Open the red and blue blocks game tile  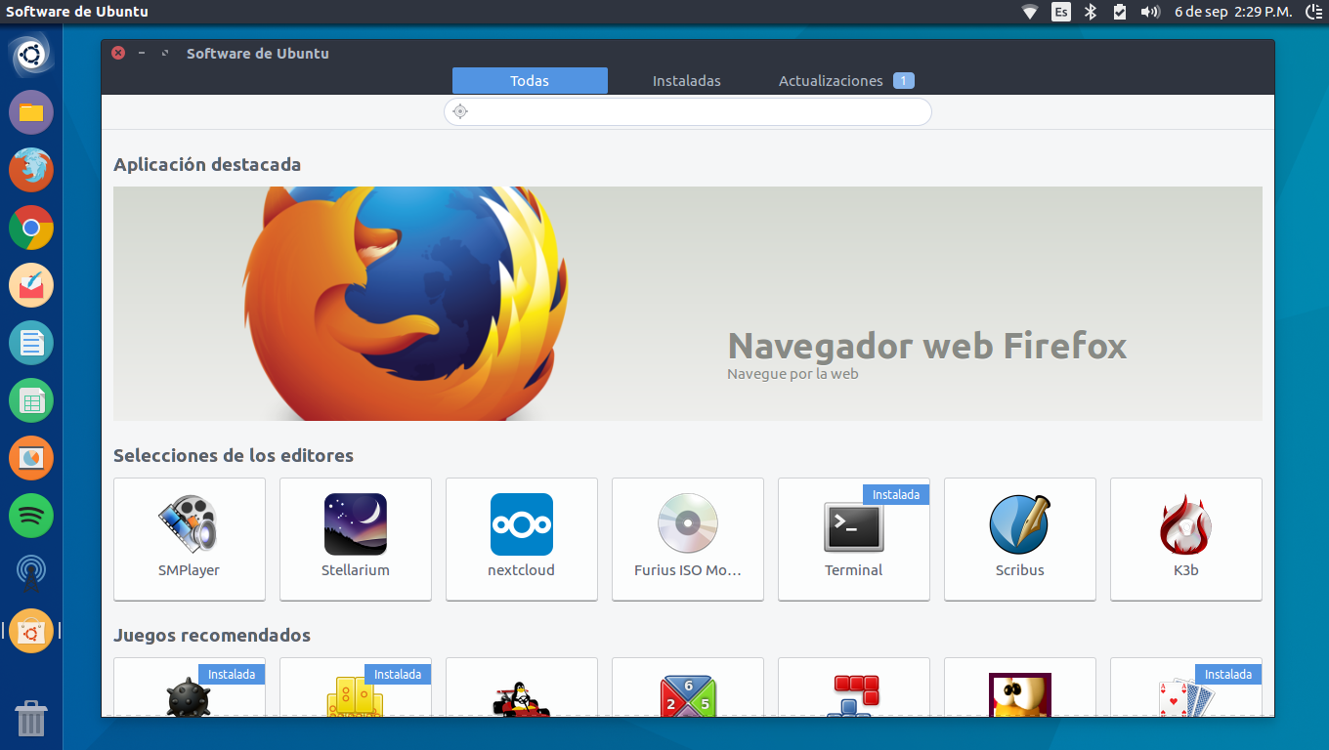coord(854,687)
